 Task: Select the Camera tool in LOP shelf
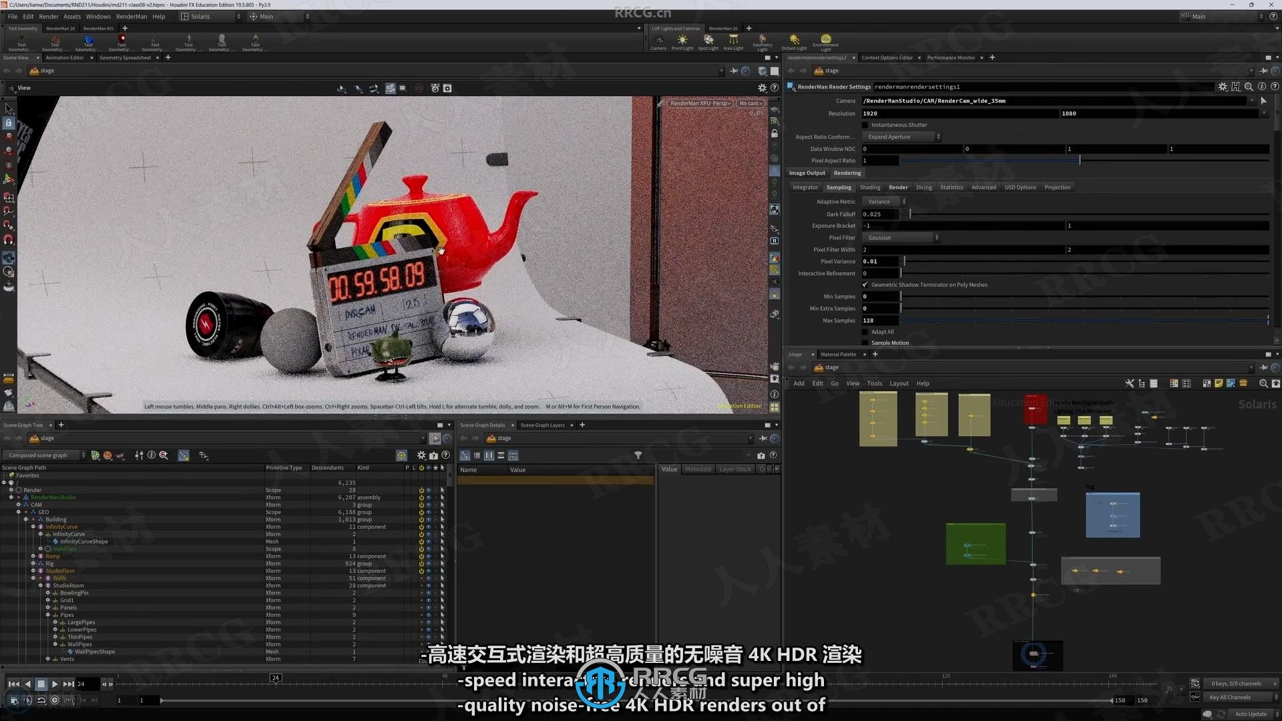coord(658,42)
